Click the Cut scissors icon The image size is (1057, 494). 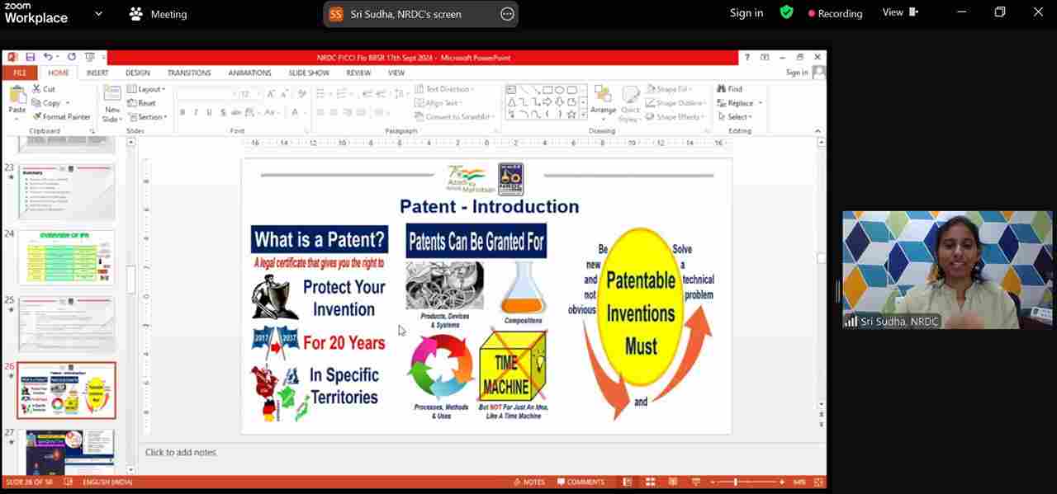point(38,89)
